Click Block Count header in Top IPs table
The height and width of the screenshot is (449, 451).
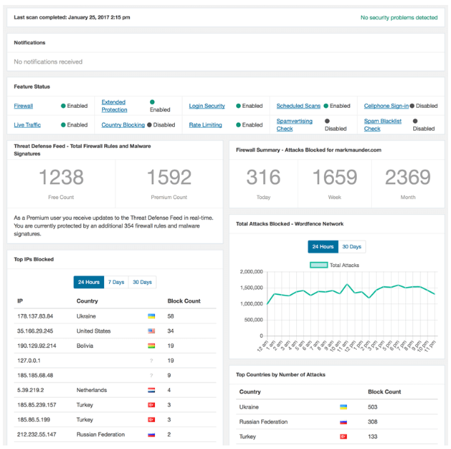click(x=184, y=301)
